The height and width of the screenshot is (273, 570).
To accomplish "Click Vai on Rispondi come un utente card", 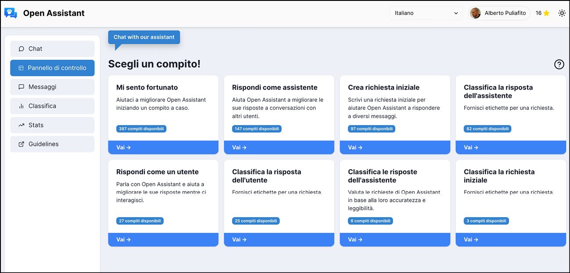I will click(x=163, y=240).
